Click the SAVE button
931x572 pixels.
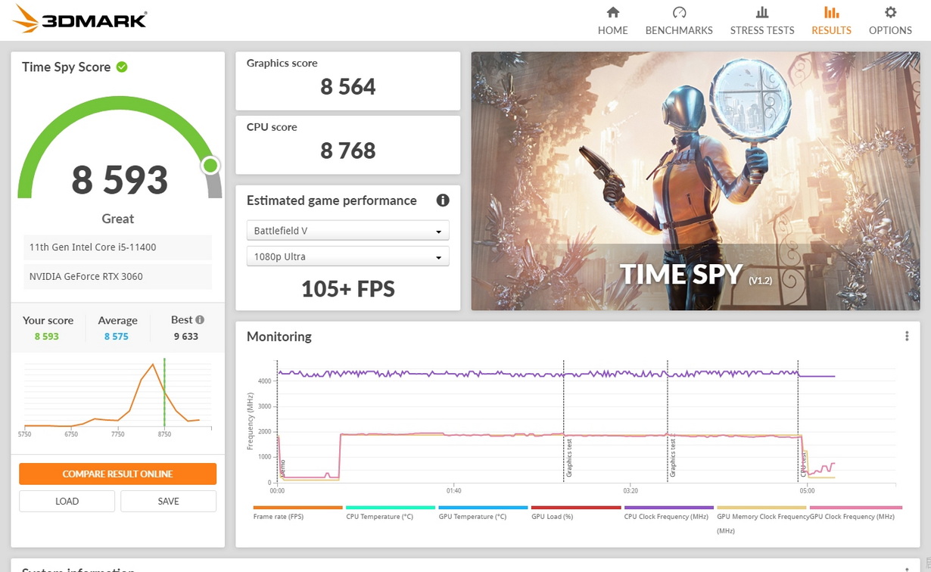(168, 501)
